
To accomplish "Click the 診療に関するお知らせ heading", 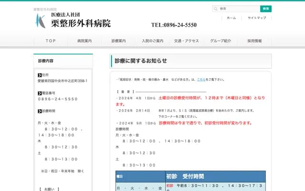I will (x=141, y=61).
